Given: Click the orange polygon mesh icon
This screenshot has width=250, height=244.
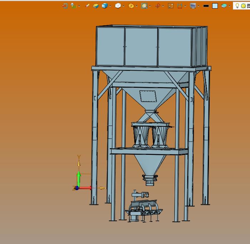Looking at the screenshot, I should [x=131, y=6].
